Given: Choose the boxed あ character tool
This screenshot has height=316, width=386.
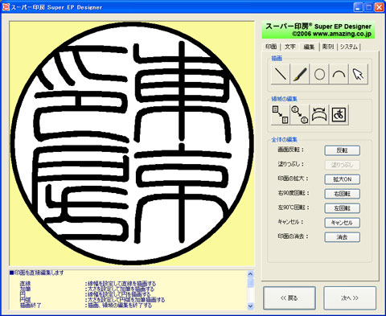Looking at the screenshot, I should (x=339, y=115).
